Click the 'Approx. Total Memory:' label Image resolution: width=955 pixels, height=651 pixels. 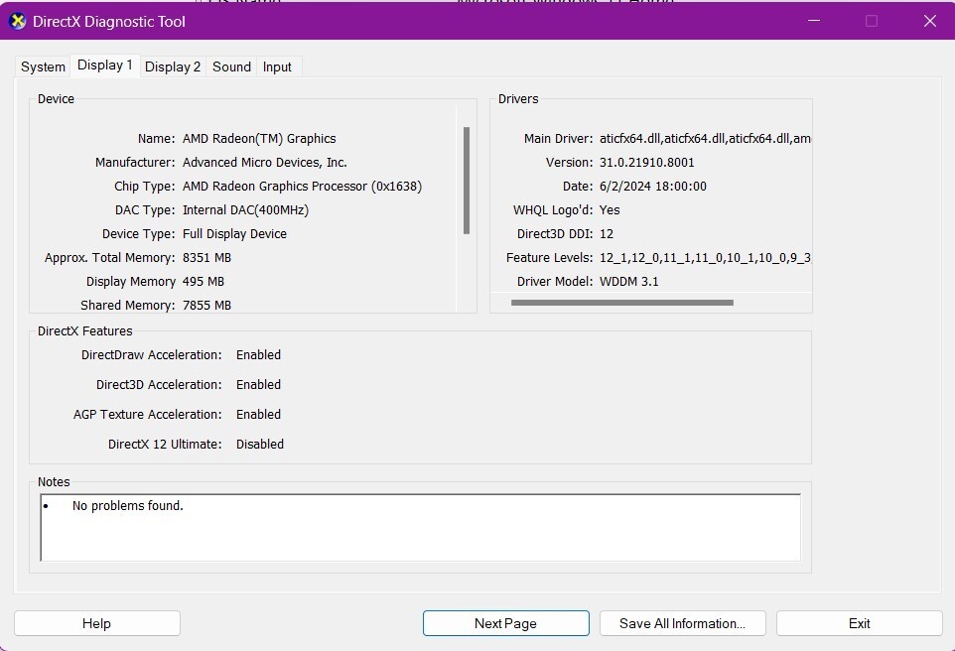[109, 258]
